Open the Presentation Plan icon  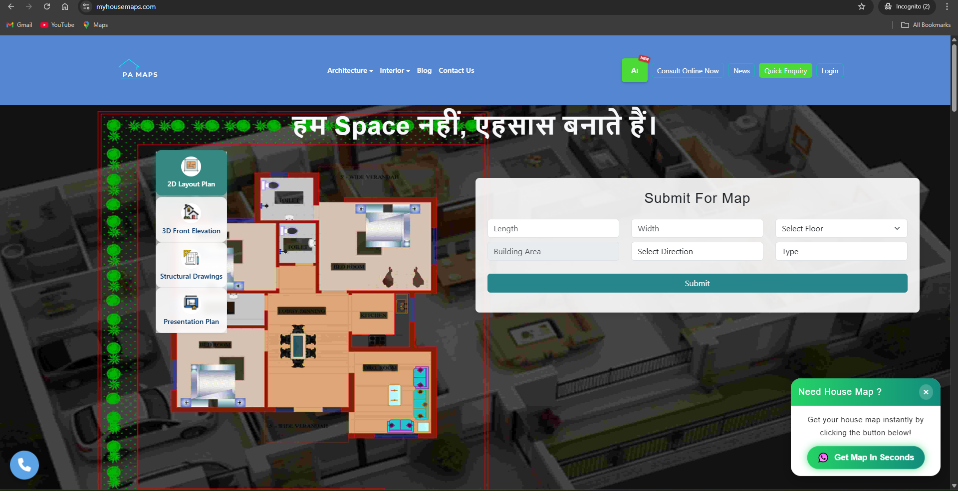coord(191,303)
